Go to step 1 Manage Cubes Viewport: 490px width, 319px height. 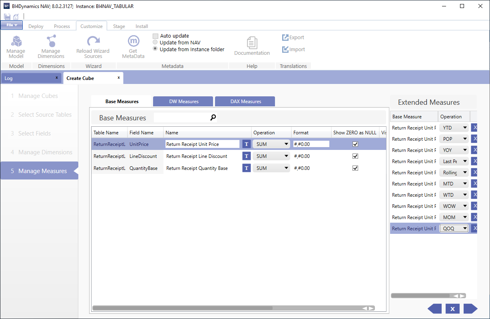(x=39, y=96)
